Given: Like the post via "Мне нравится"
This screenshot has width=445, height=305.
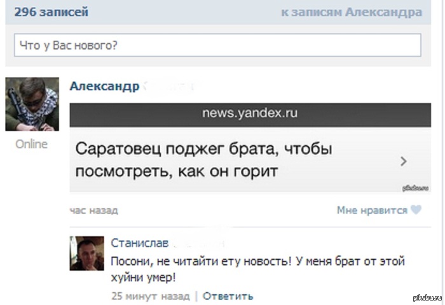Looking at the screenshot, I should 372,210.
